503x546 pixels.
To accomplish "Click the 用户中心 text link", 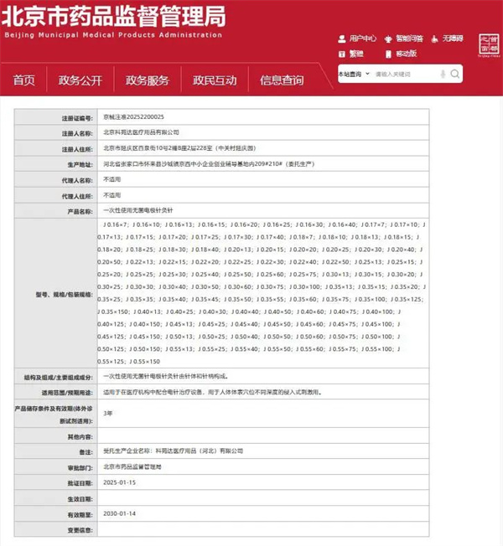I will (363, 39).
